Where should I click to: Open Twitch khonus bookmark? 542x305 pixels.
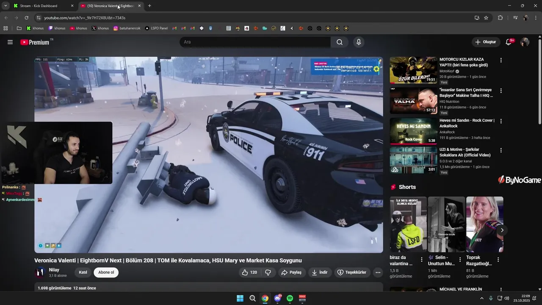[x=57, y=28]
